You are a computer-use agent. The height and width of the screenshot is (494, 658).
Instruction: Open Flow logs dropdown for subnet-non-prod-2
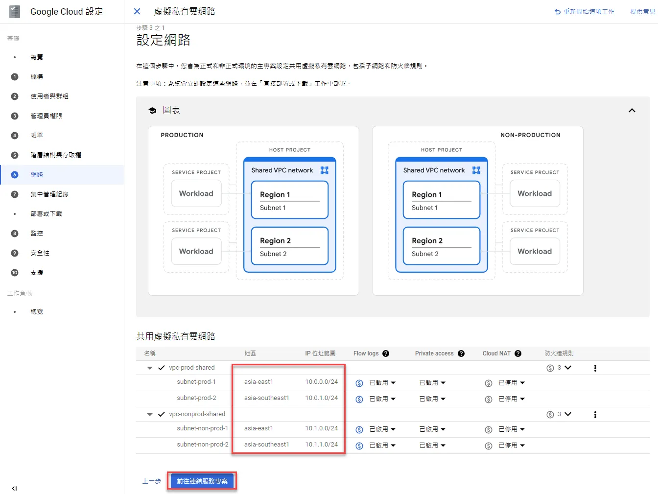pyautogui.click(x=382, y=446)
